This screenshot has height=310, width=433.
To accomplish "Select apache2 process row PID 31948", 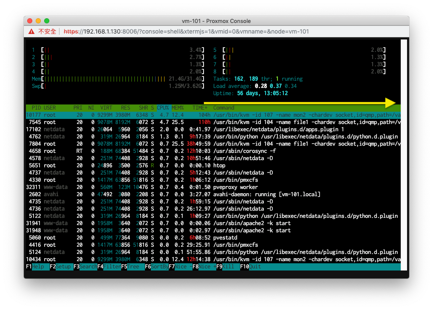I will (213, 231).
